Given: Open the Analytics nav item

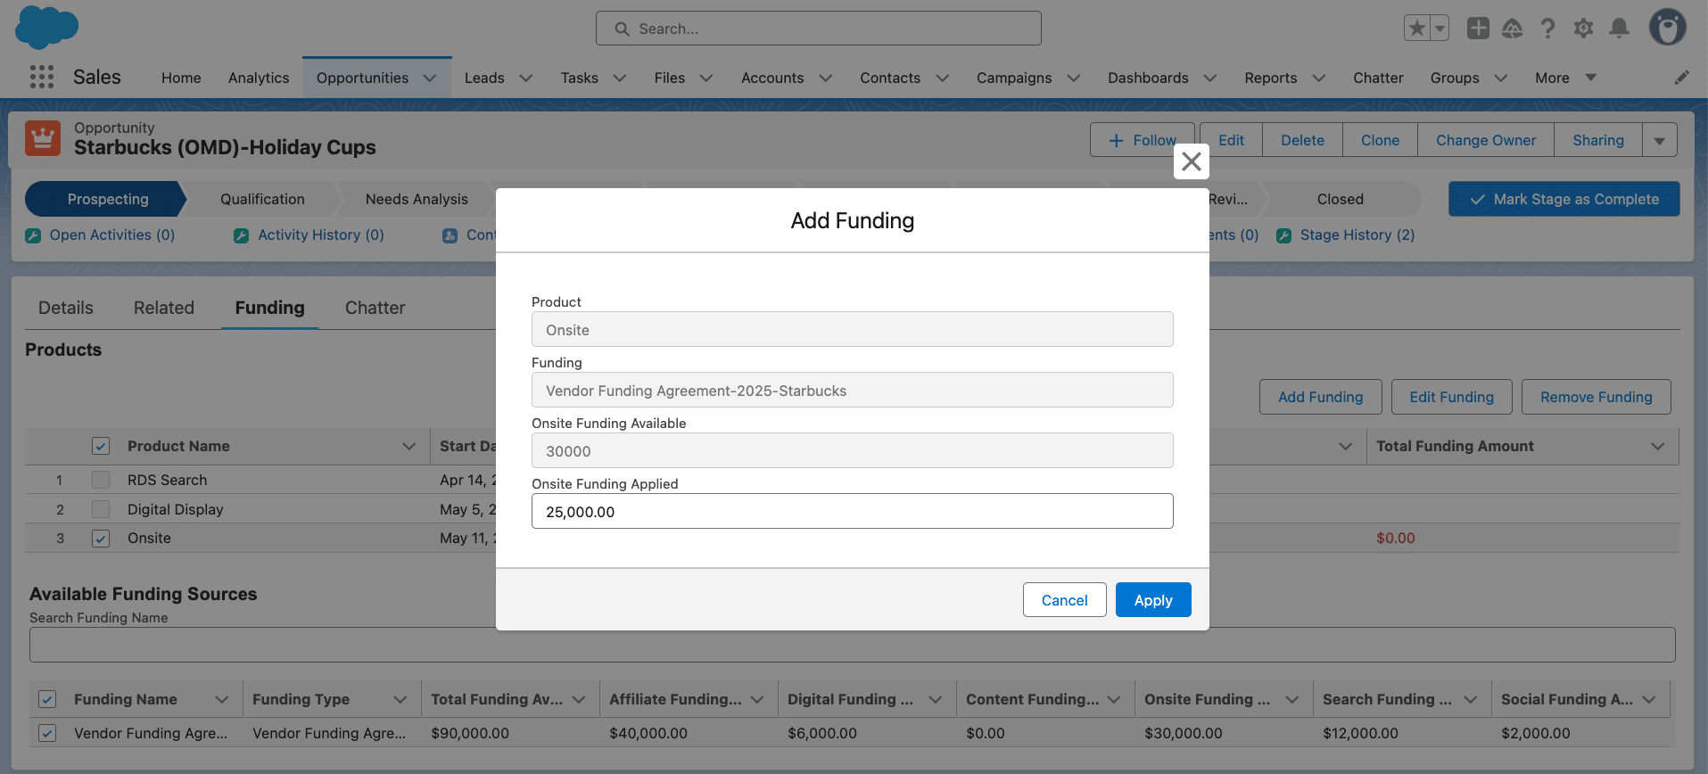Looking at the screenshot, I should [259, 78].
